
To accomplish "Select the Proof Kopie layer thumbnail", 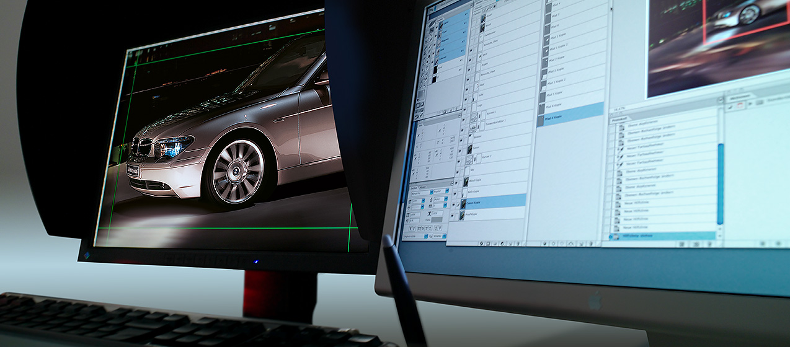I will tap(463, 215).
